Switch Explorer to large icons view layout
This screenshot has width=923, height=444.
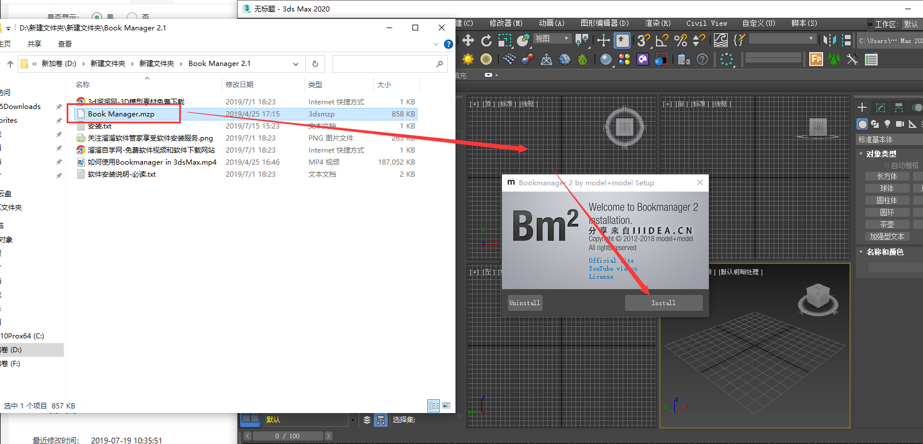[x=446, y=406]
